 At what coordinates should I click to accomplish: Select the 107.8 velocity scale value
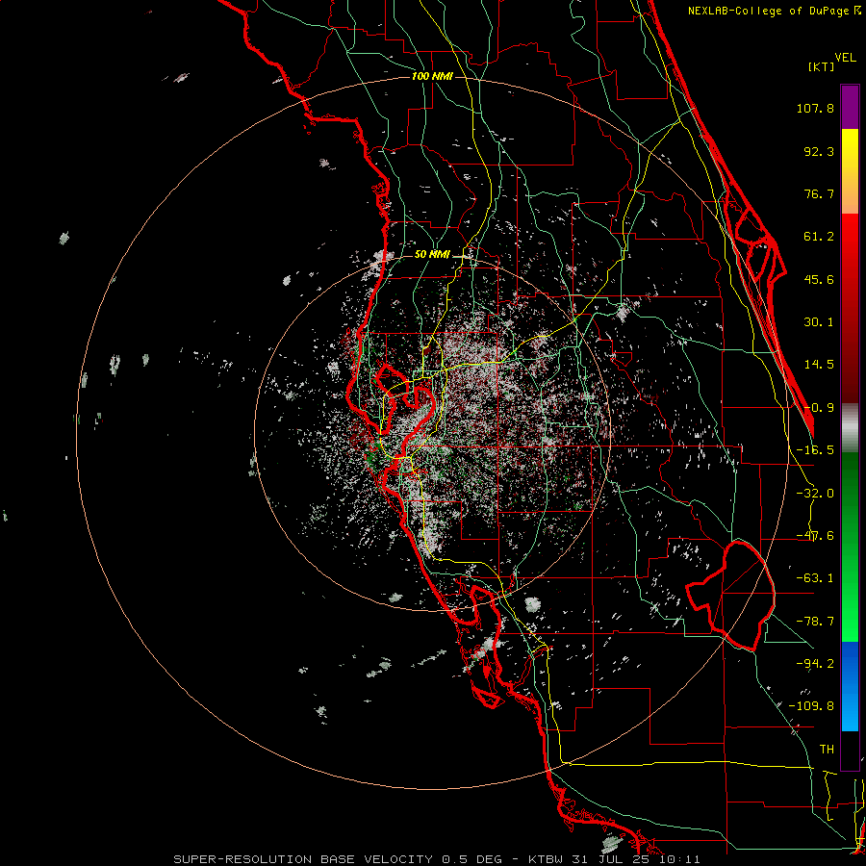pyautogui.click(x=815, y=108)
